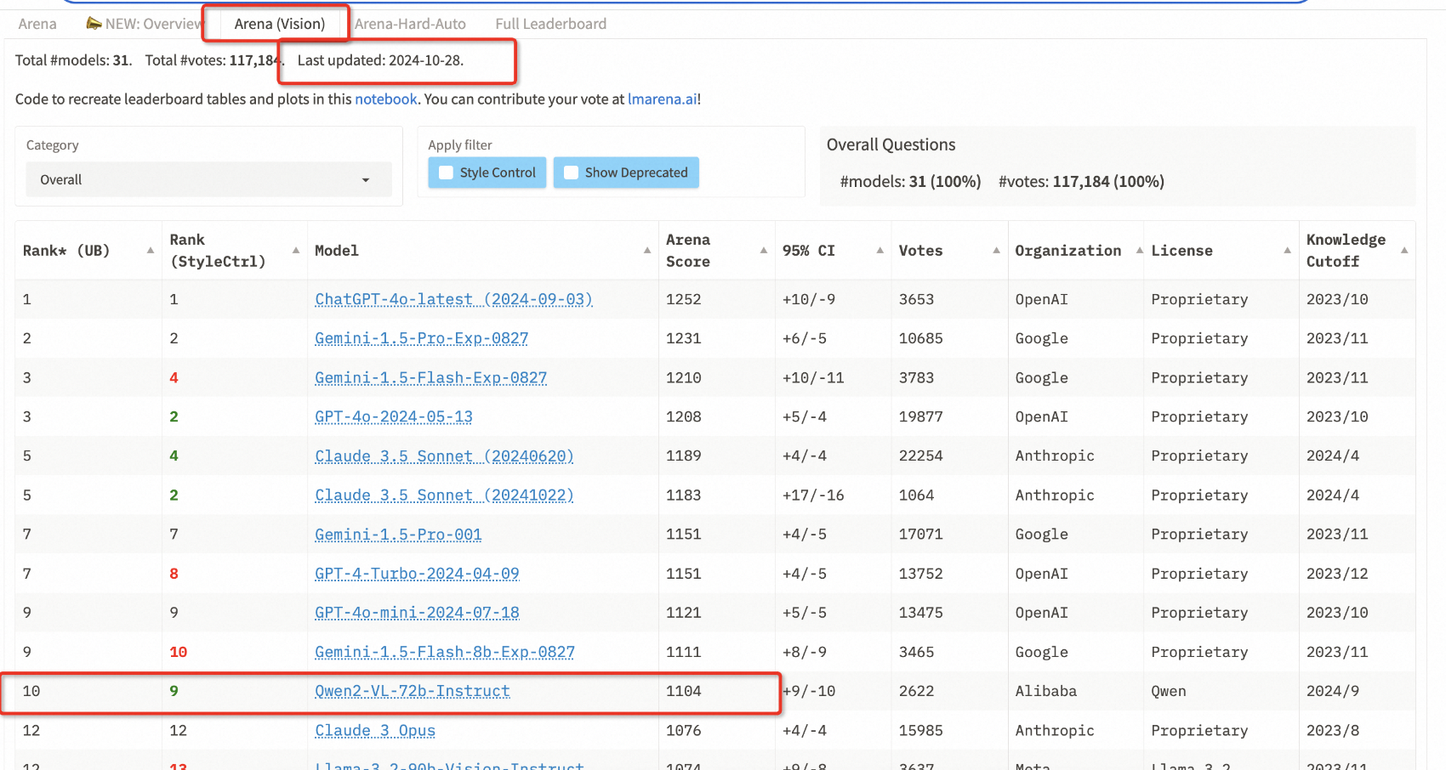Open Gemini-1.5-Pro-001 model link
The image size is (1446, 770).
click(x=398, y=534)
